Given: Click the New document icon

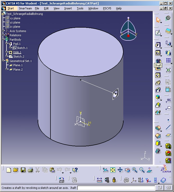Looking at the screenshot, I should (x=9, y=170).
